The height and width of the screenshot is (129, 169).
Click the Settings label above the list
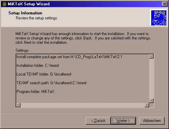point(22,50)
